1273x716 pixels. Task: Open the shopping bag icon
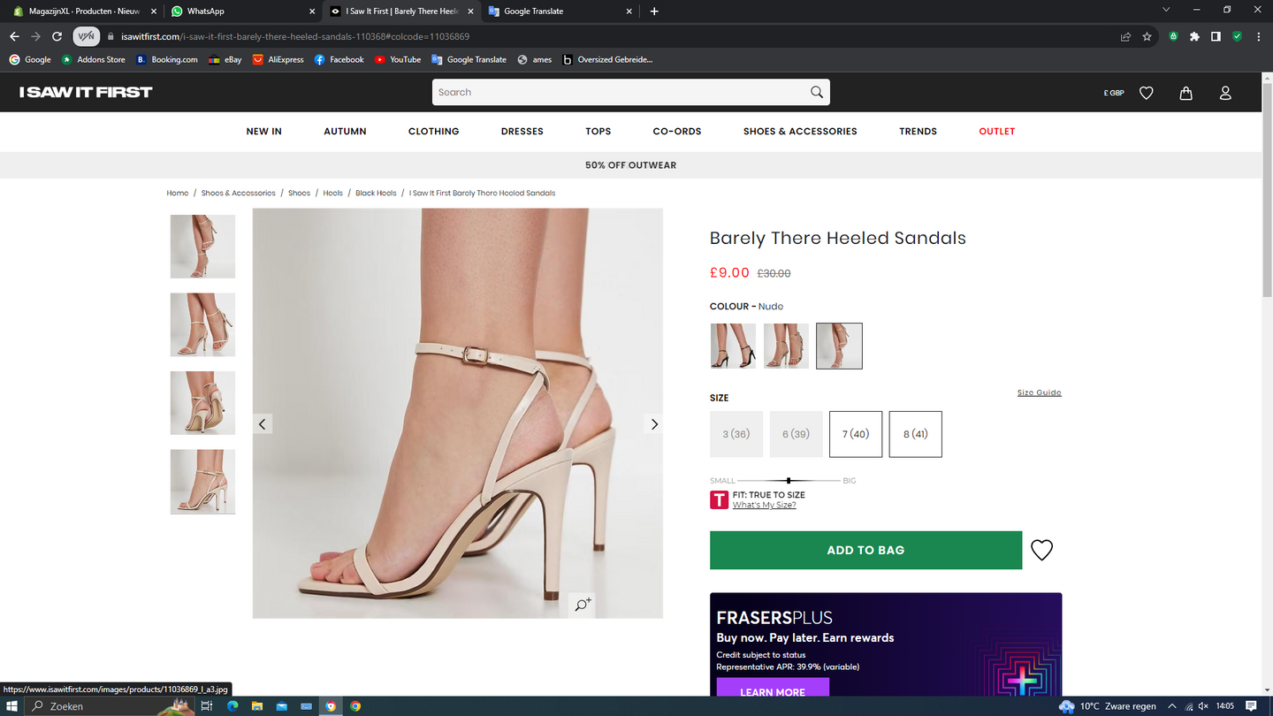(x=1185, y=93)
